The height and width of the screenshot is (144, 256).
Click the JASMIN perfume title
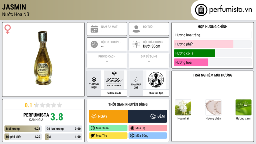coord(14,7)
